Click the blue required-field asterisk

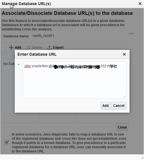coord(19,65)
